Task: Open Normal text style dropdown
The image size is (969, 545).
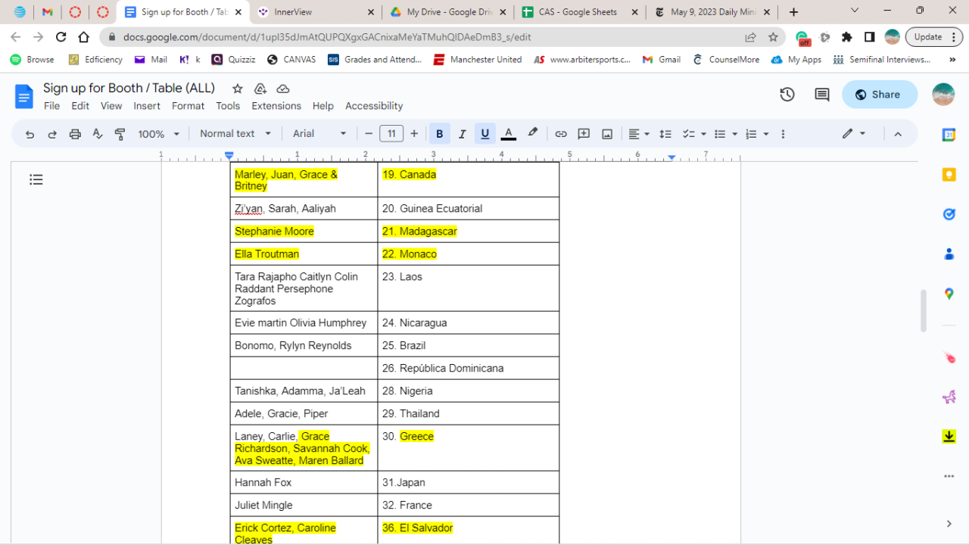Action: 235,134
